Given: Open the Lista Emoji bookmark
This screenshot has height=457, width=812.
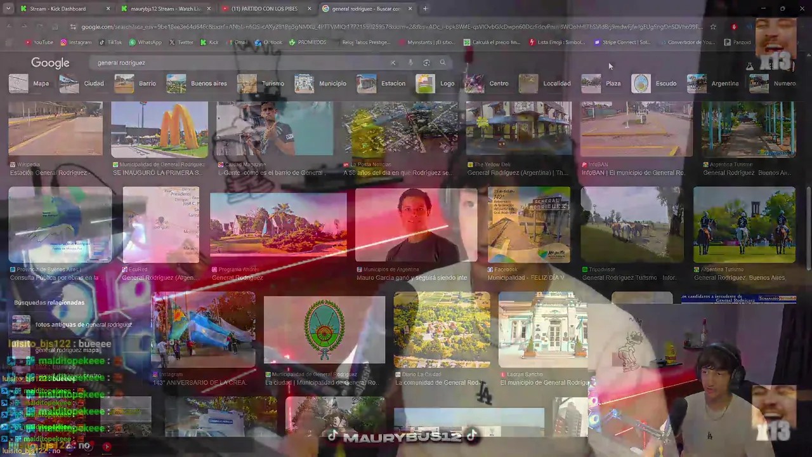Looking at the screenshot, I should tap(557, 43).
